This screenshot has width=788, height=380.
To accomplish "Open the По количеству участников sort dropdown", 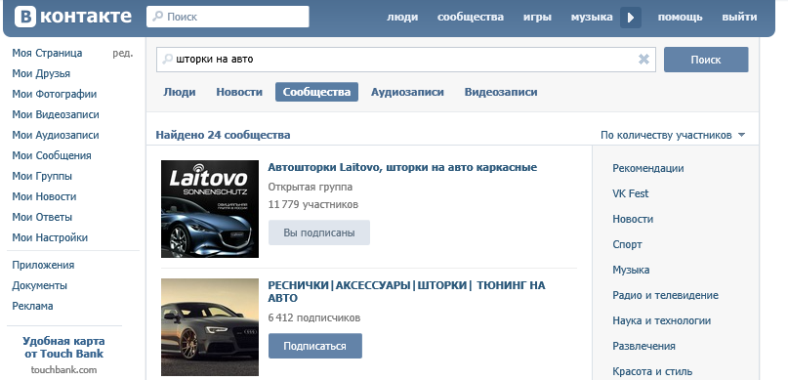I will coord(673,135).
